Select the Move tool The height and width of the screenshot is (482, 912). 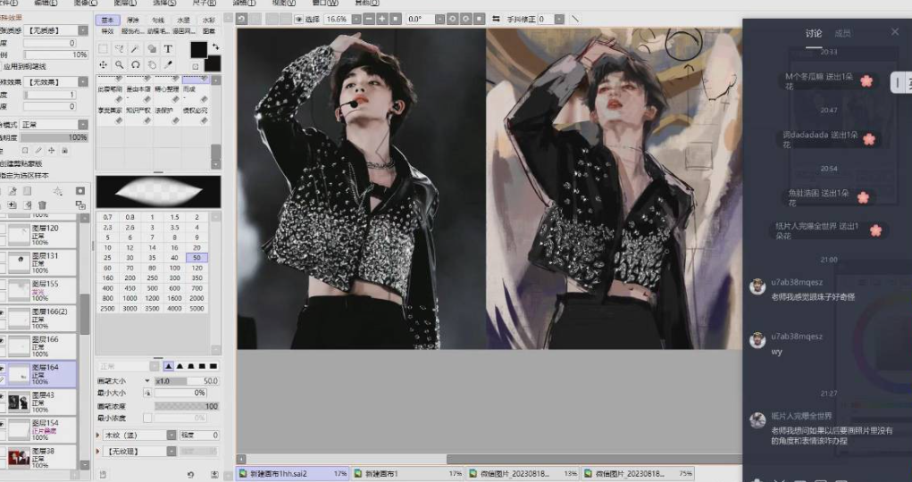click(x=103, y=64)
